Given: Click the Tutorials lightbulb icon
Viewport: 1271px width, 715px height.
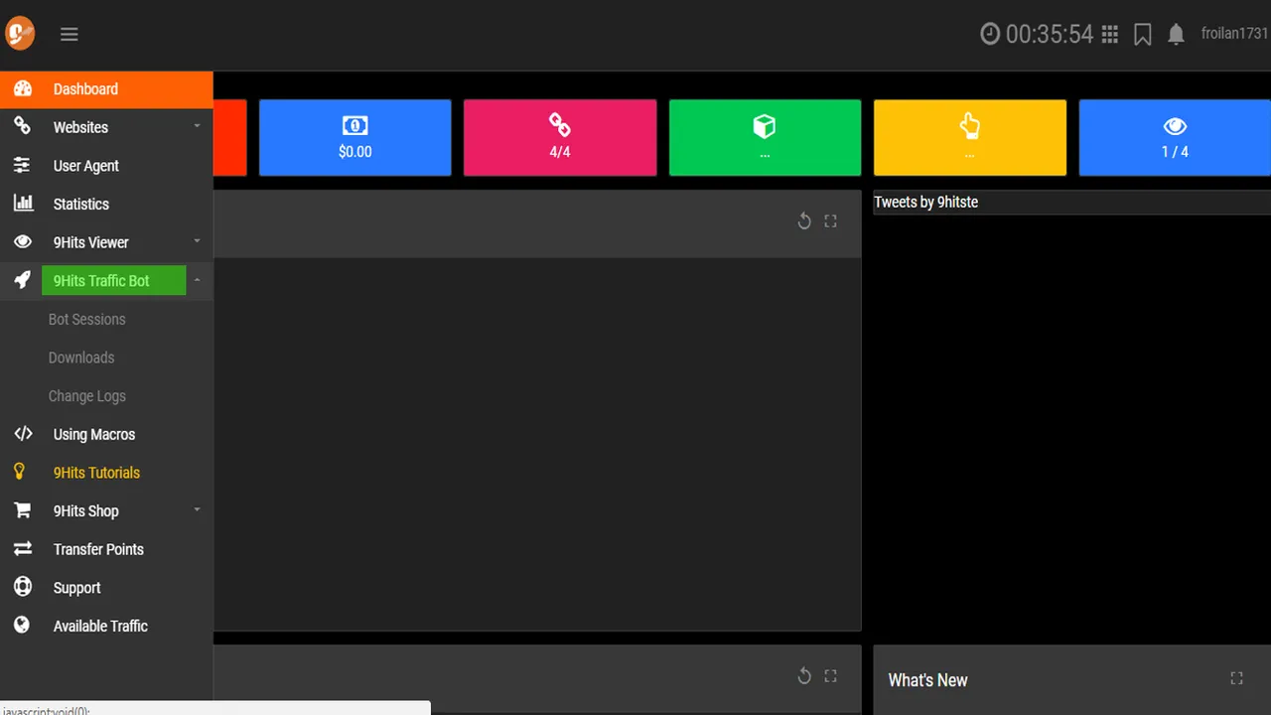Looking at the screenshot, I should click(x=19, y=472).
